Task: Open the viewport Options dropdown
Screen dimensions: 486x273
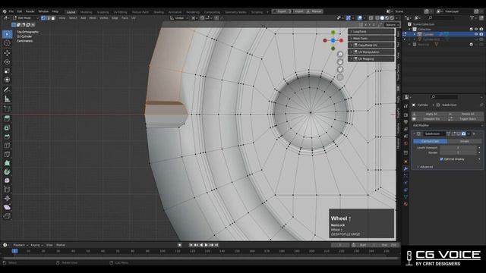Action: point(392,25)
